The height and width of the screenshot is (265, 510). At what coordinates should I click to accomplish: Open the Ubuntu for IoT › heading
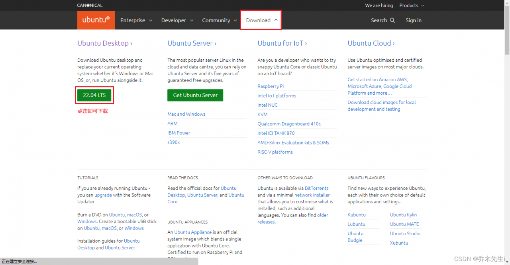tap(282, 43)
